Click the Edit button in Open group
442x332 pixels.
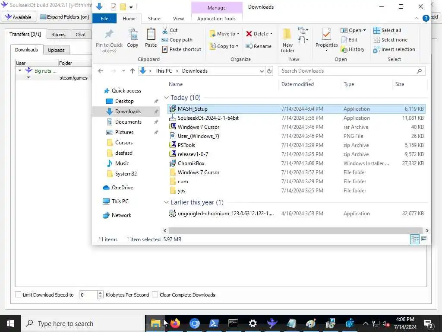[x=350, y=40]
